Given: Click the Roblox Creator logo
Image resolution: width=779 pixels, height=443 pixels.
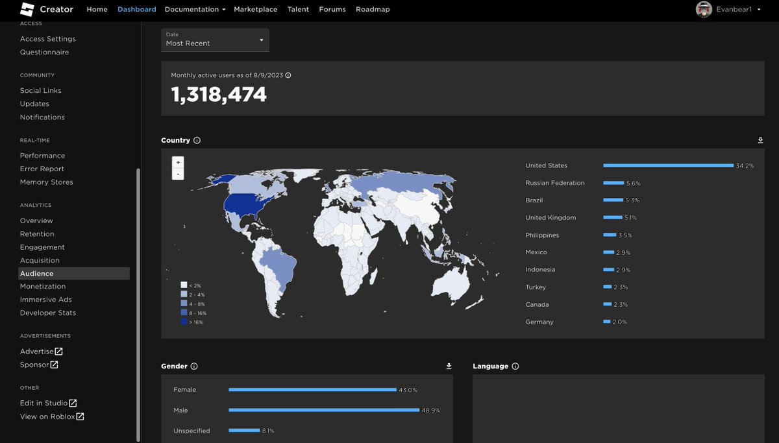Looking at the screenshot, I should pyautogui.click(x=46, y=9).
